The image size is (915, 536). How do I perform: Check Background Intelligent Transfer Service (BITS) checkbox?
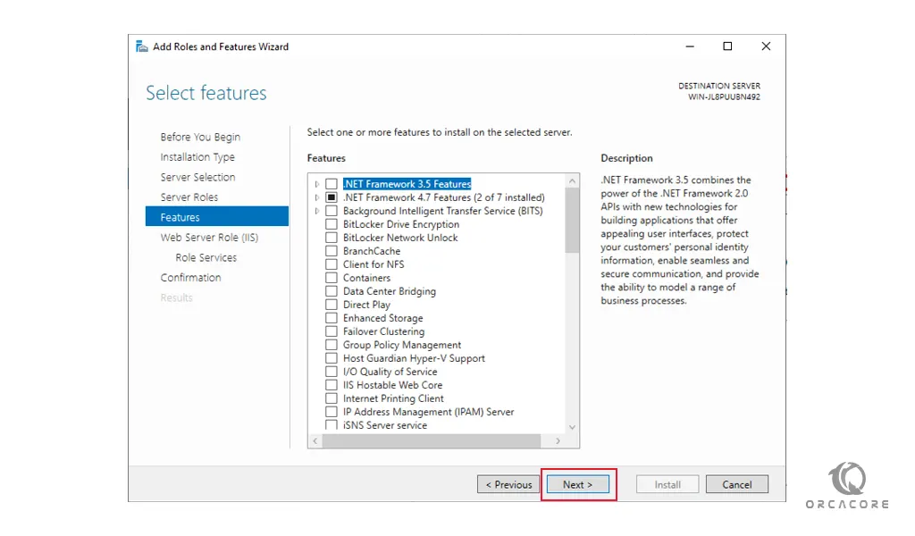pyautogui.click(x=331, y=211)
